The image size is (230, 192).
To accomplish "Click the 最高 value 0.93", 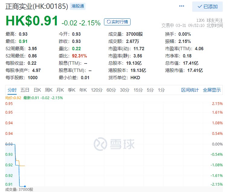I will [23, 34].
